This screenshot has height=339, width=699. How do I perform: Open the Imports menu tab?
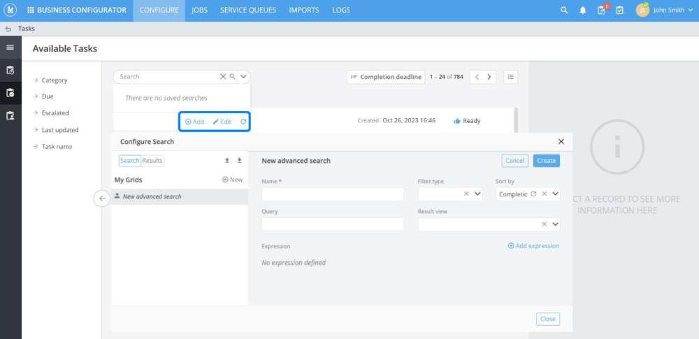point(304,10)
